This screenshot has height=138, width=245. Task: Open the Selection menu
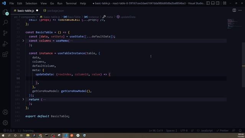[31, 3]
